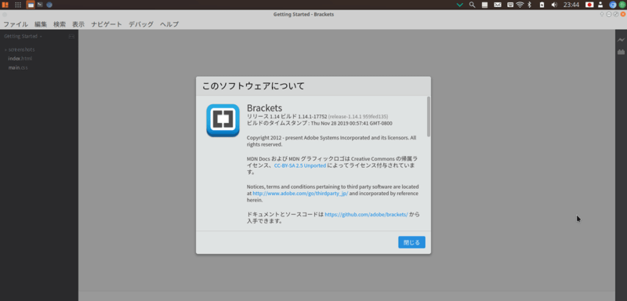Open the github.com/adobe/brackets link

(x=366, y=214)
